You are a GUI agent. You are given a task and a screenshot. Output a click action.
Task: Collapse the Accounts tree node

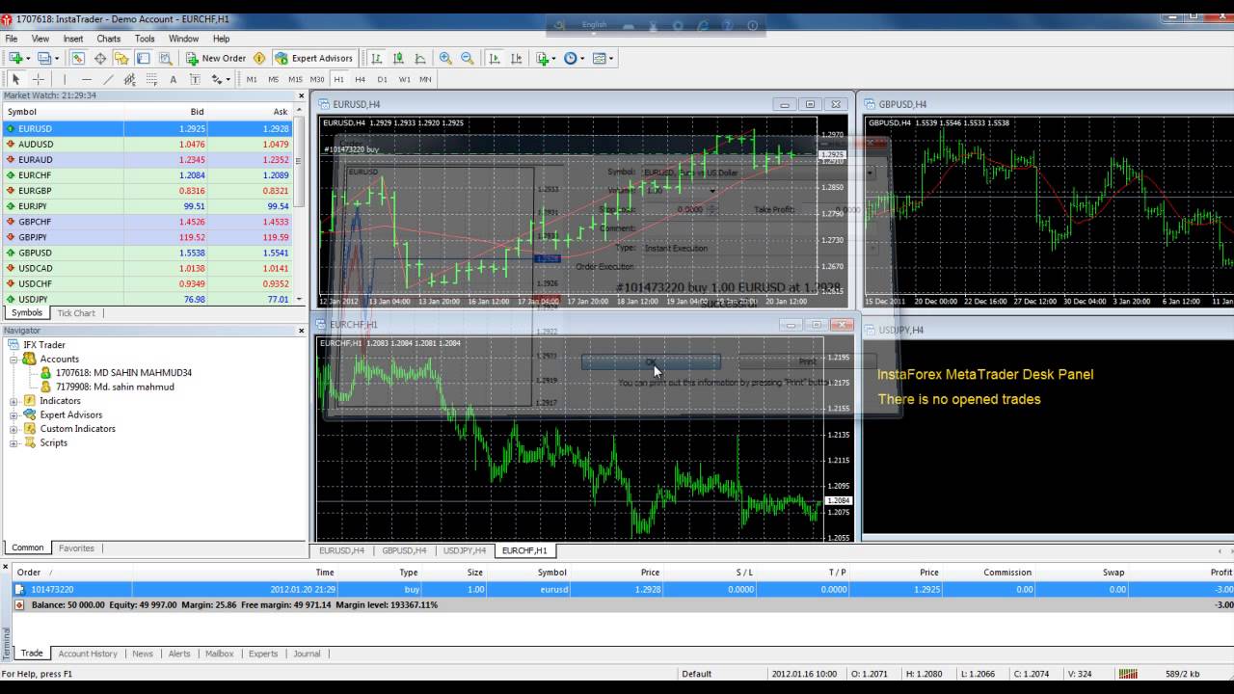coord(14,359)
